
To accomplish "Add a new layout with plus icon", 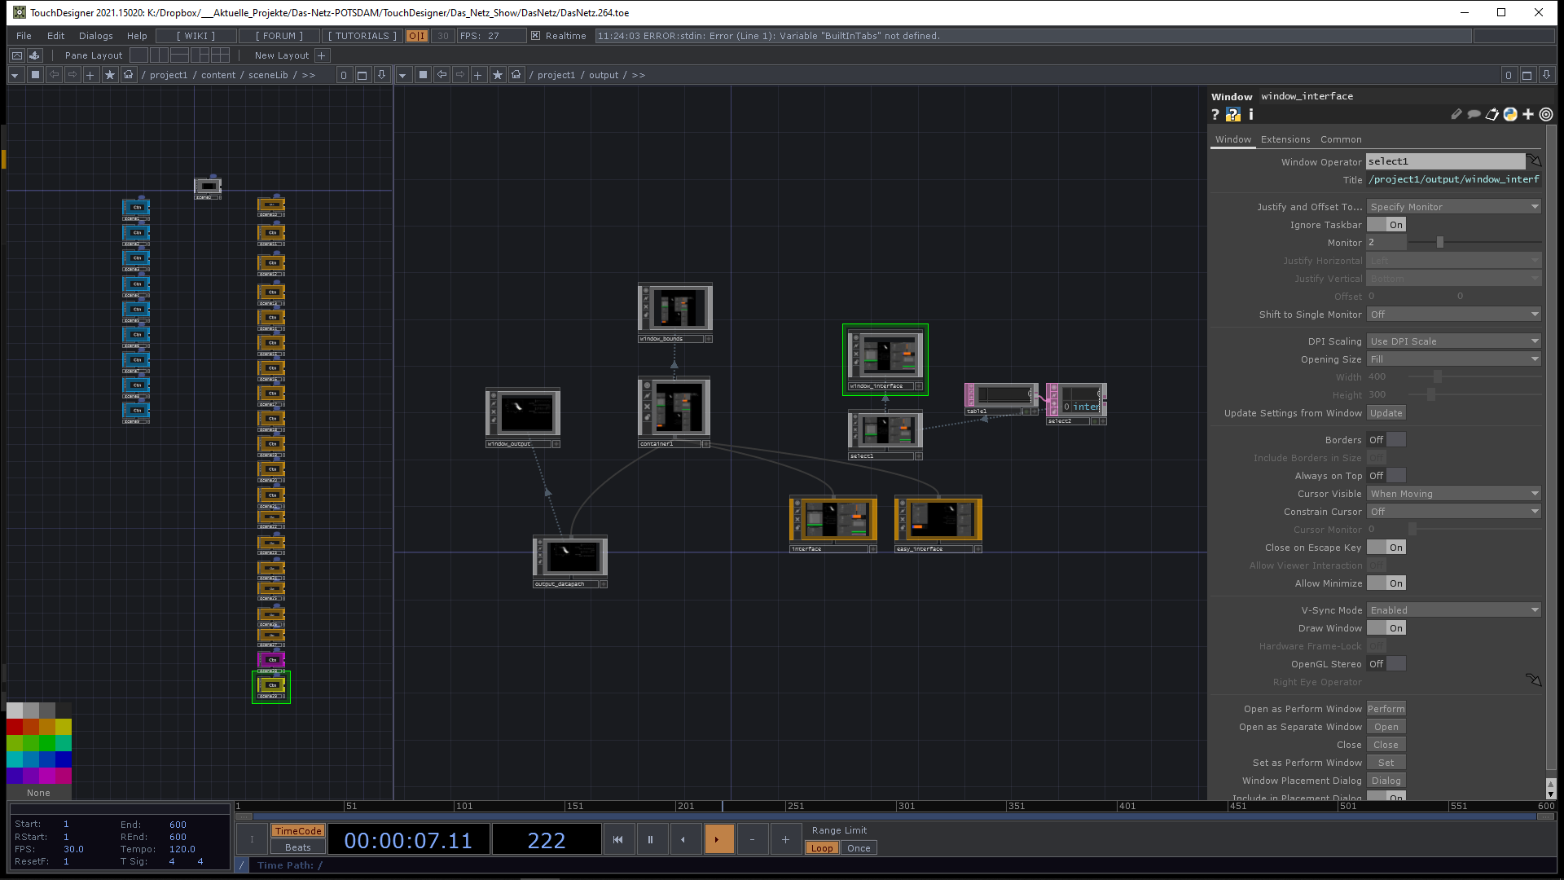I will click(x=322, y=55).
